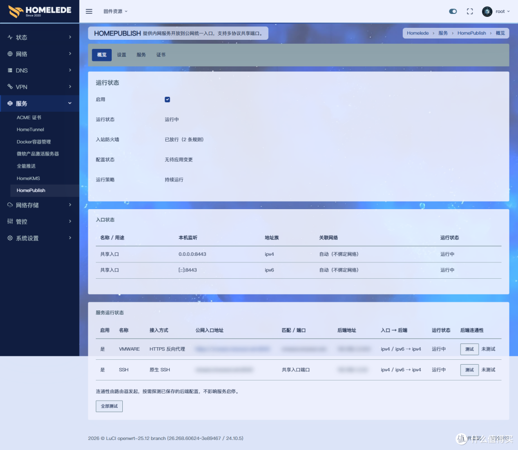Uncheck the 启用 checkbox
518x450 pixels.
click(167, 99)
